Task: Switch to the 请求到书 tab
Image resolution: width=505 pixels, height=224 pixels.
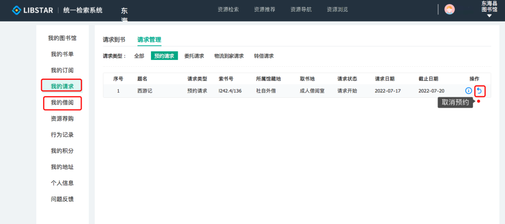Action: click(114, 40)
